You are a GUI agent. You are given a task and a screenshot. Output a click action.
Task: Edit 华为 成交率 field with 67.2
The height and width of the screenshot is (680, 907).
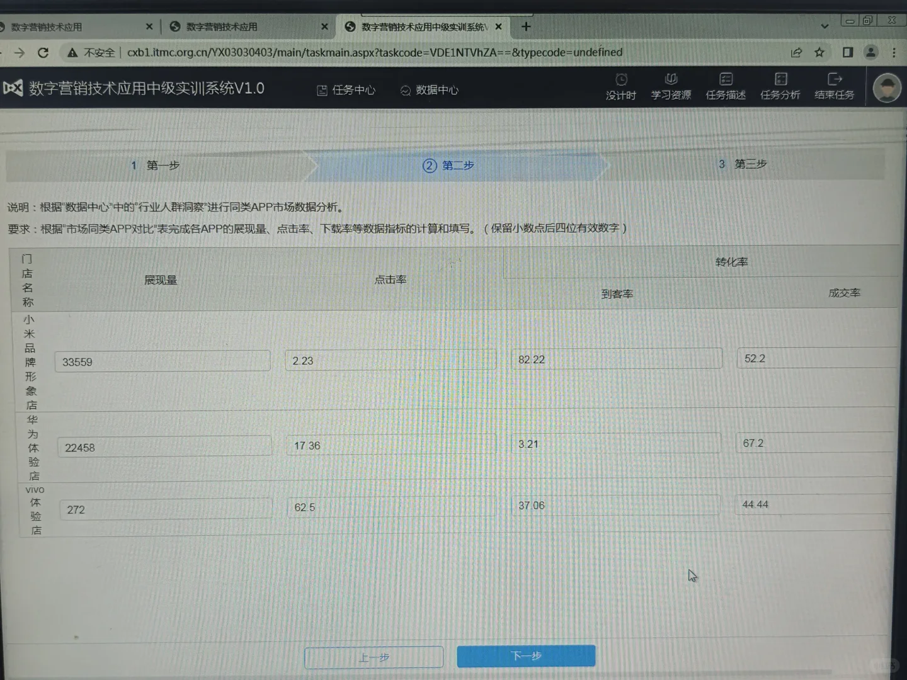click(815, 442)
